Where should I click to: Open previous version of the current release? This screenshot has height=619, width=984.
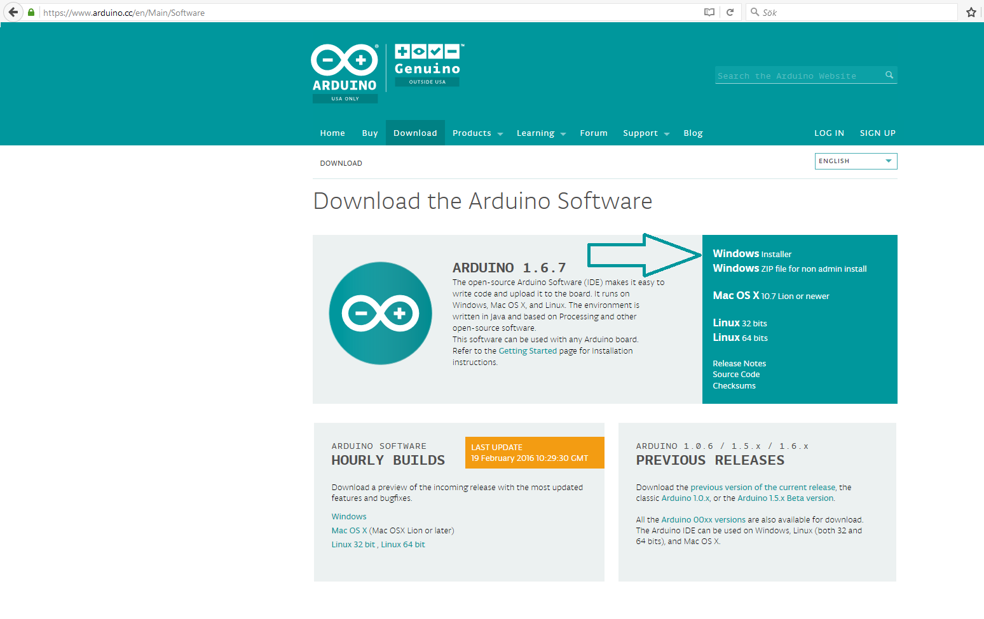pyautogui.click(x=763, y=488)
